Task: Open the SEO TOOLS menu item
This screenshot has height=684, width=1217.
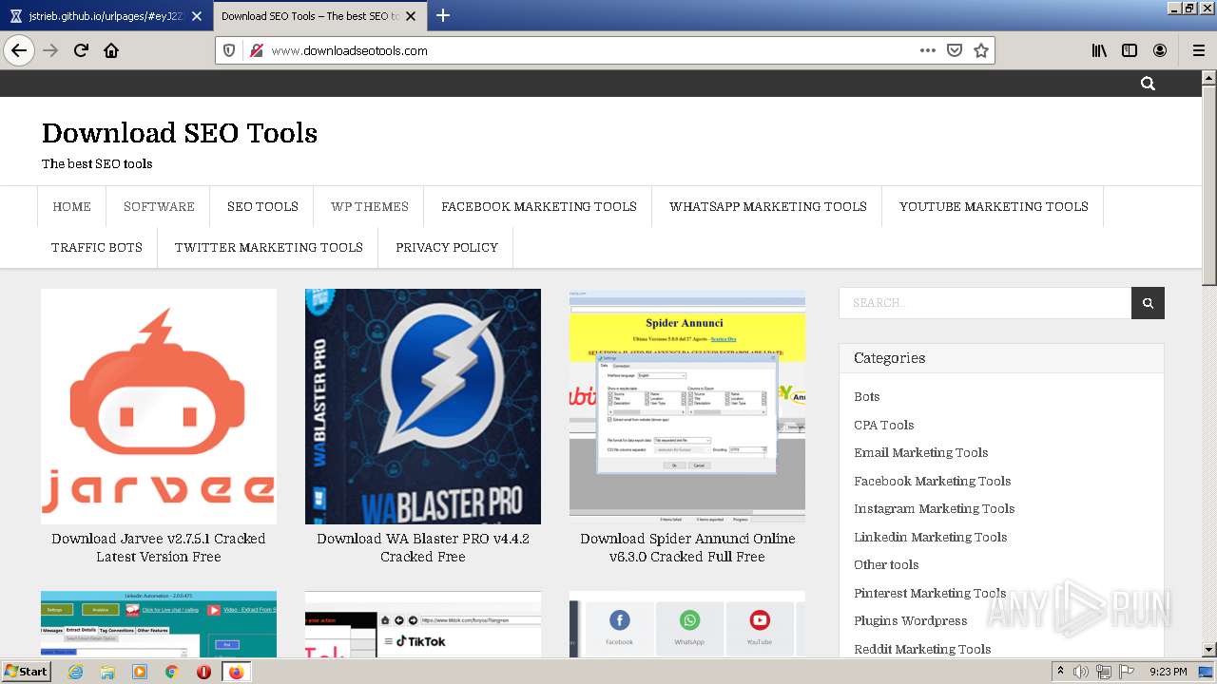Action: pos(262,206)
